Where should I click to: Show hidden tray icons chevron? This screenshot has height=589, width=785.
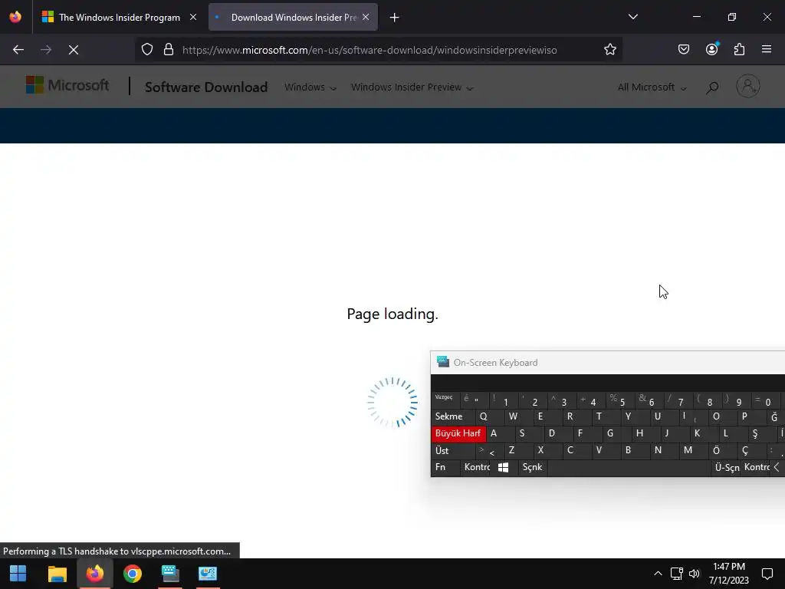658,574
